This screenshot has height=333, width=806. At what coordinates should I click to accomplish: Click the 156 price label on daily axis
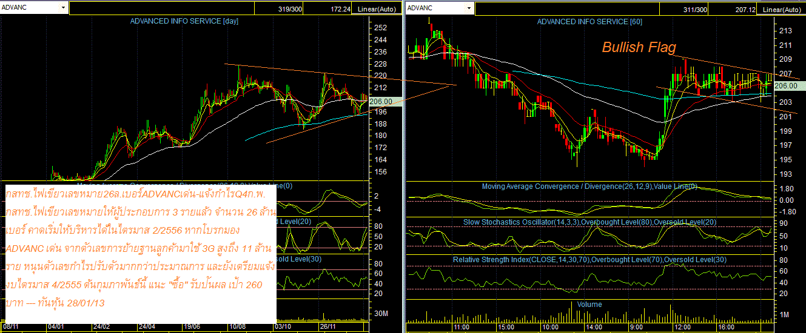tap(381, 171)
